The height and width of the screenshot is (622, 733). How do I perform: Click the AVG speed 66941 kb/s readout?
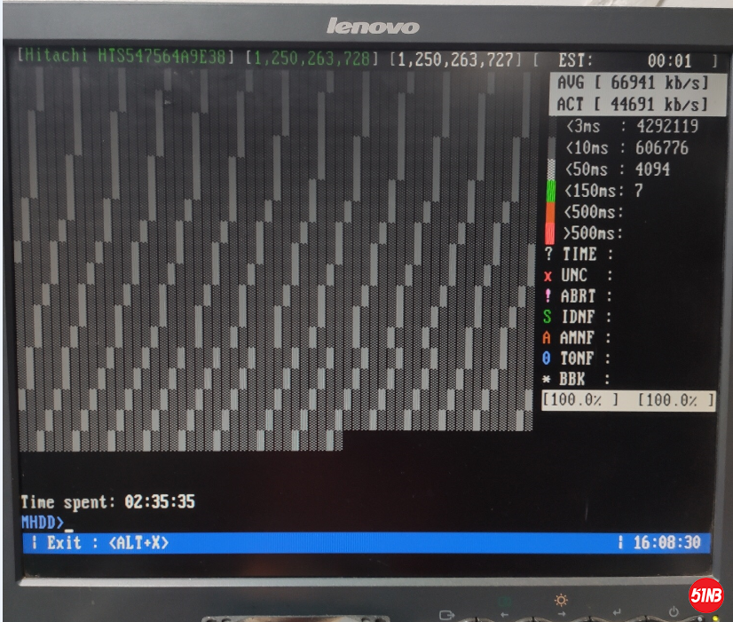pos(633,83)
